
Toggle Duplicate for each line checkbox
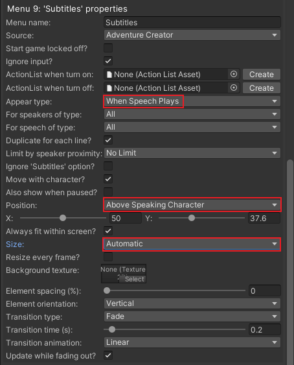pos(108,140)
